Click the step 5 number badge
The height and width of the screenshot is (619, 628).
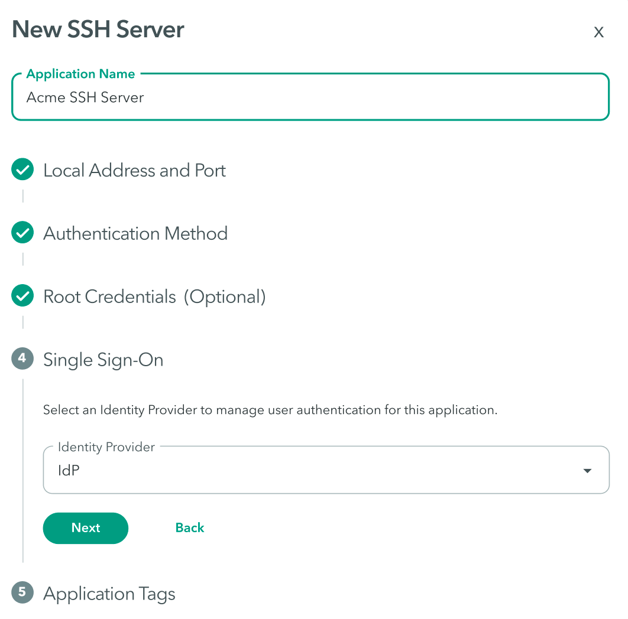[x=22, y=592]
